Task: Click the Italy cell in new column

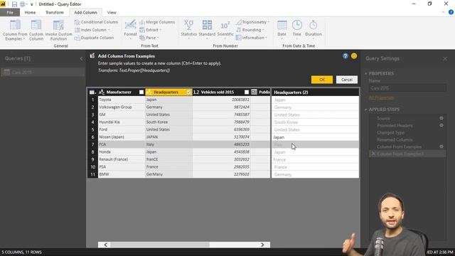Action: pyautogui.click(x=316, y=144)
